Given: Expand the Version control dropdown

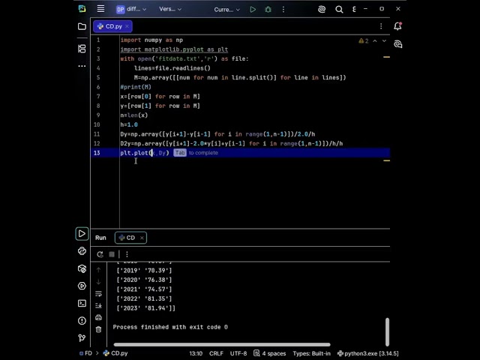Looking at the screenshot, I should 170,10.
